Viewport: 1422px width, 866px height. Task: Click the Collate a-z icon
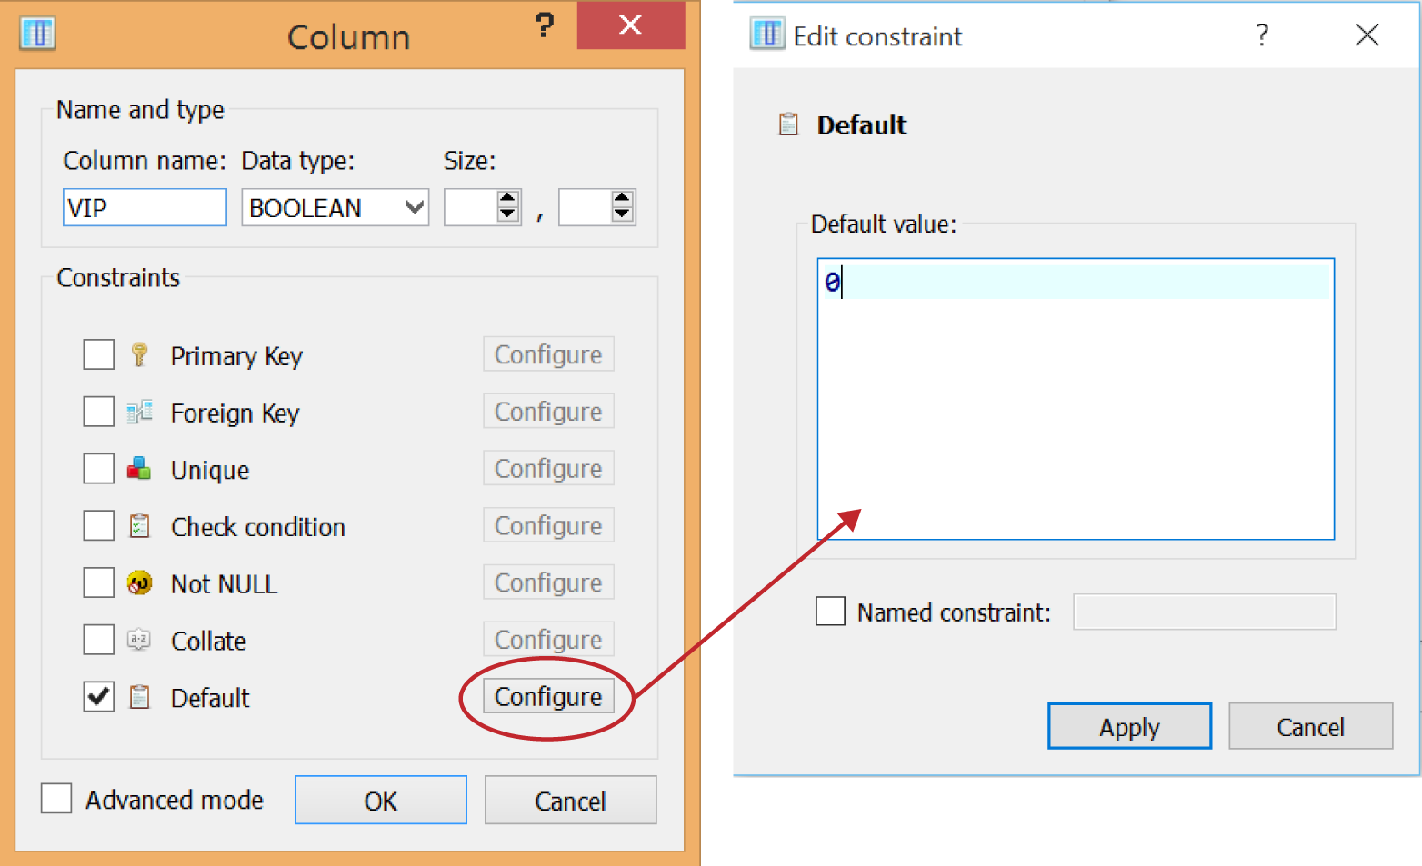point(139,640)
